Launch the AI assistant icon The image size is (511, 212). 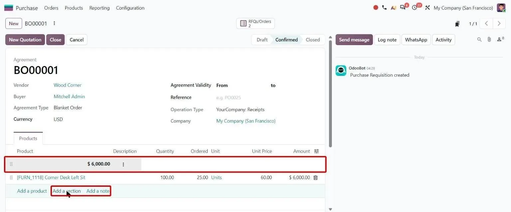tap(394, 8)
